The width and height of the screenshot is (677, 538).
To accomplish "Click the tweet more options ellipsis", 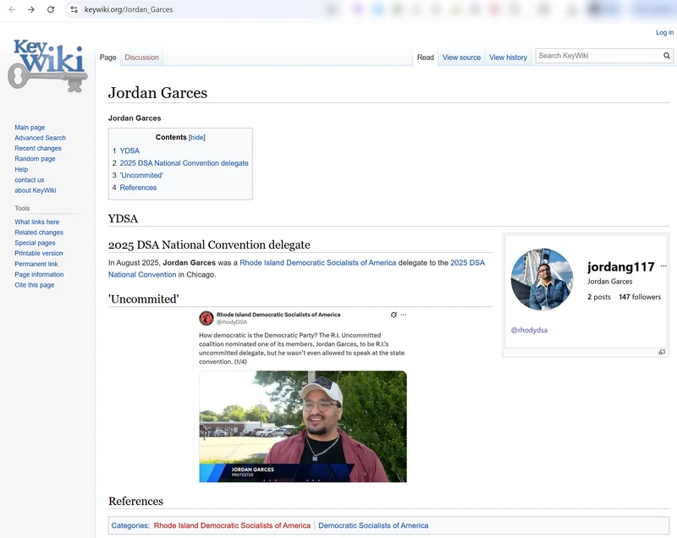I will [x=404, y=315].
